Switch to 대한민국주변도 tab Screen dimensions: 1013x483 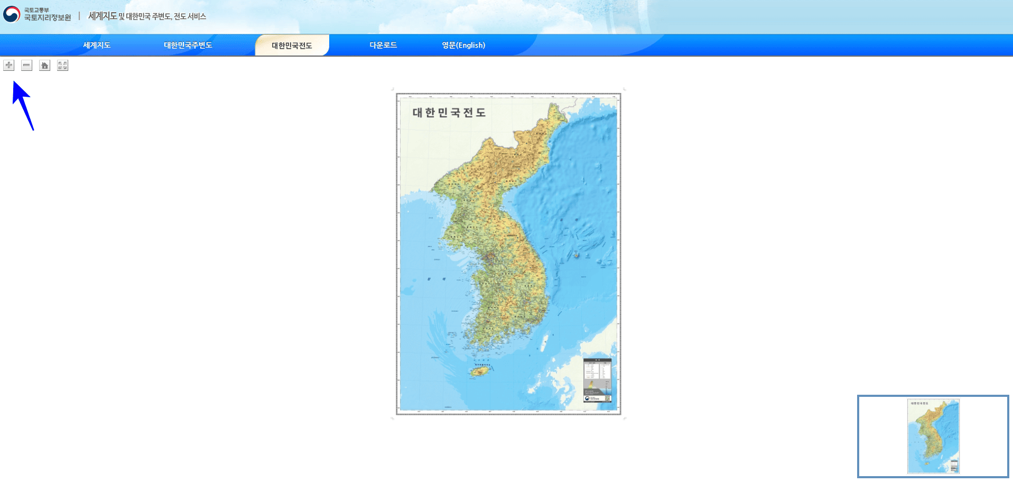point(188,45)
